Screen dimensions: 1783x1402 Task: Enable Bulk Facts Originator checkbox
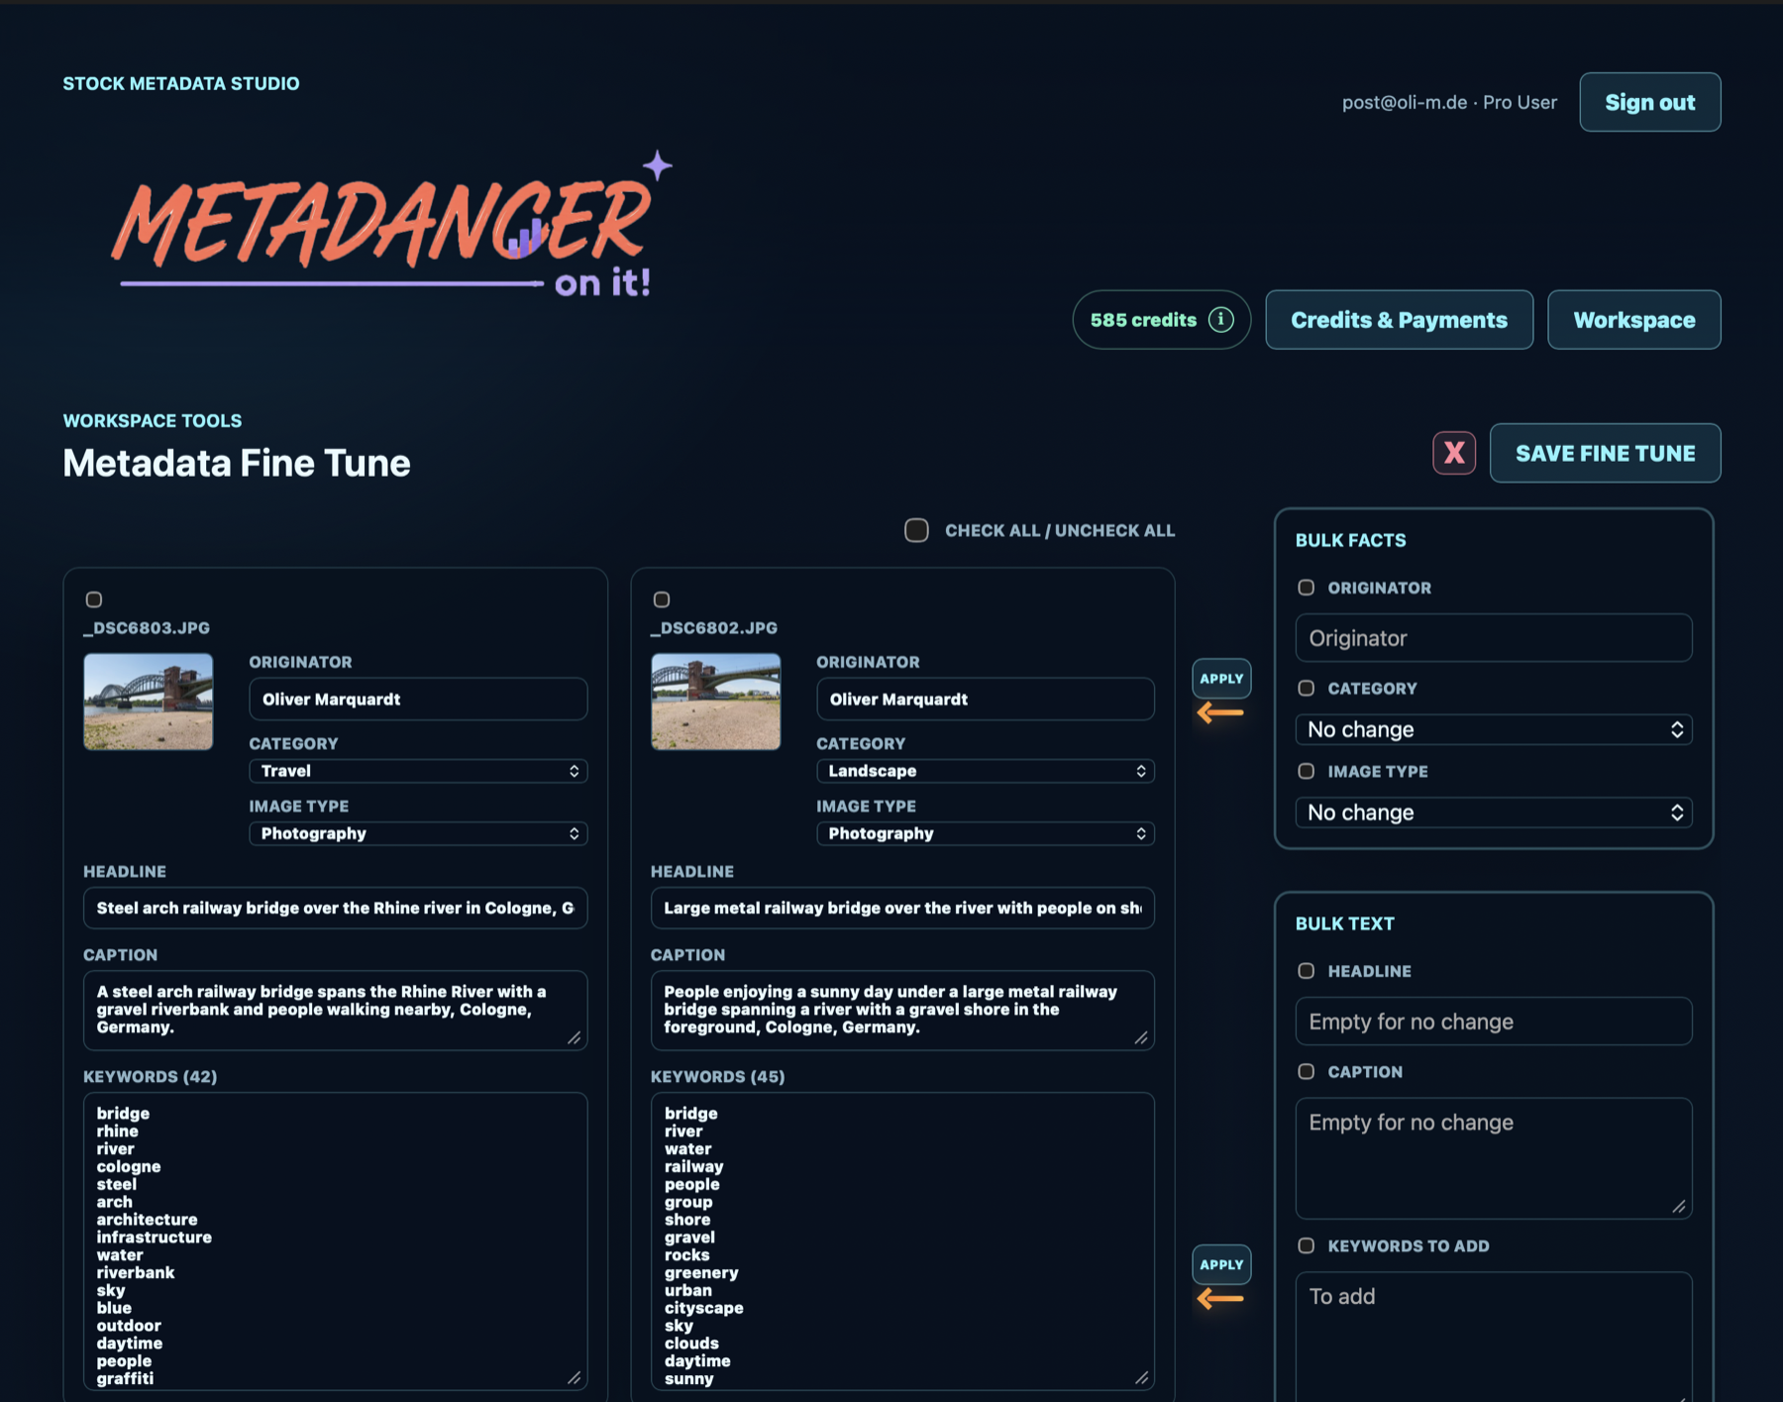tap(1307, 588)
